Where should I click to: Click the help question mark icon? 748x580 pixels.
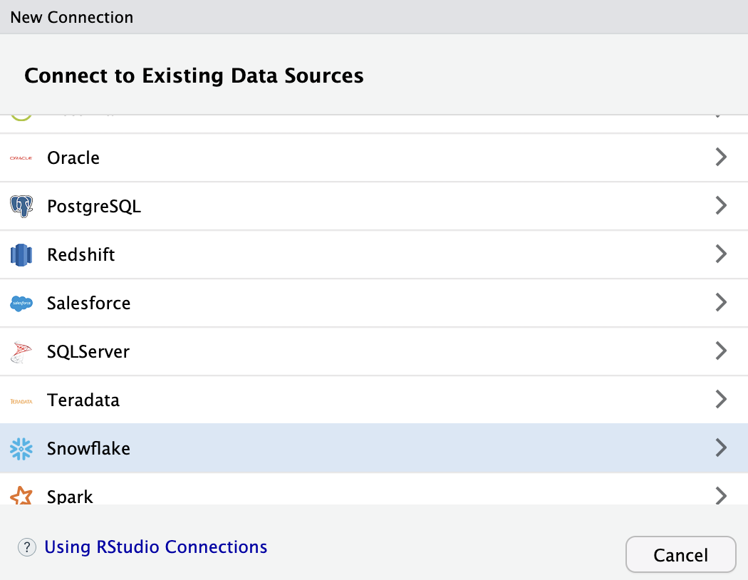point(26,547)
